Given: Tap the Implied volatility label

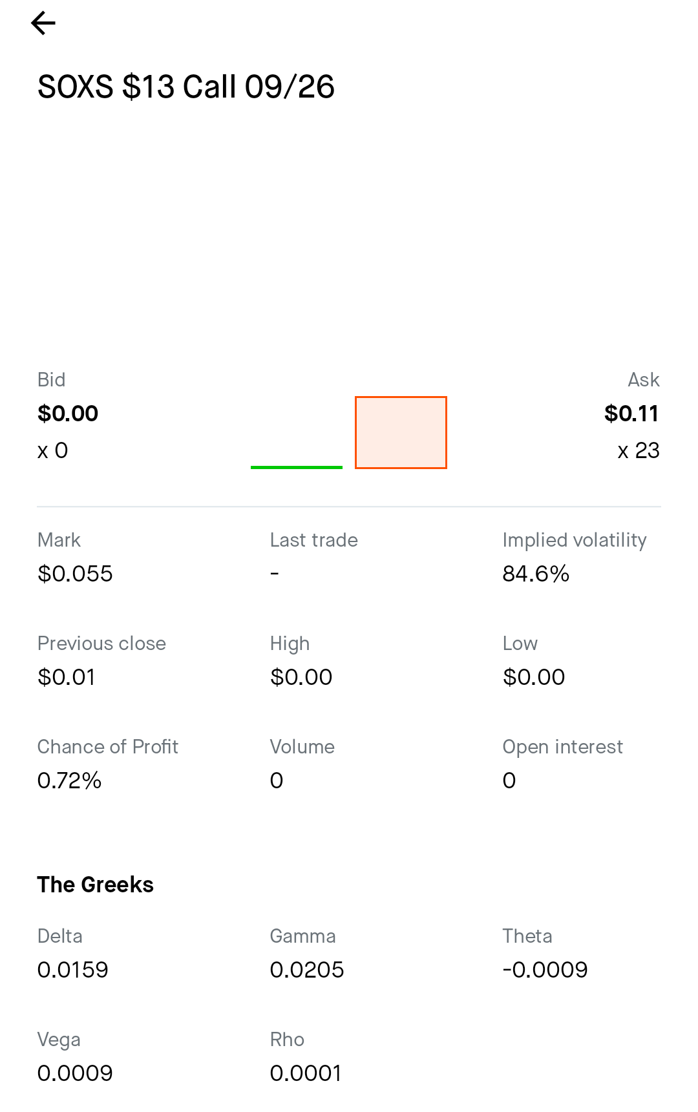Looking at the screenshot, I should coord(574,540).
